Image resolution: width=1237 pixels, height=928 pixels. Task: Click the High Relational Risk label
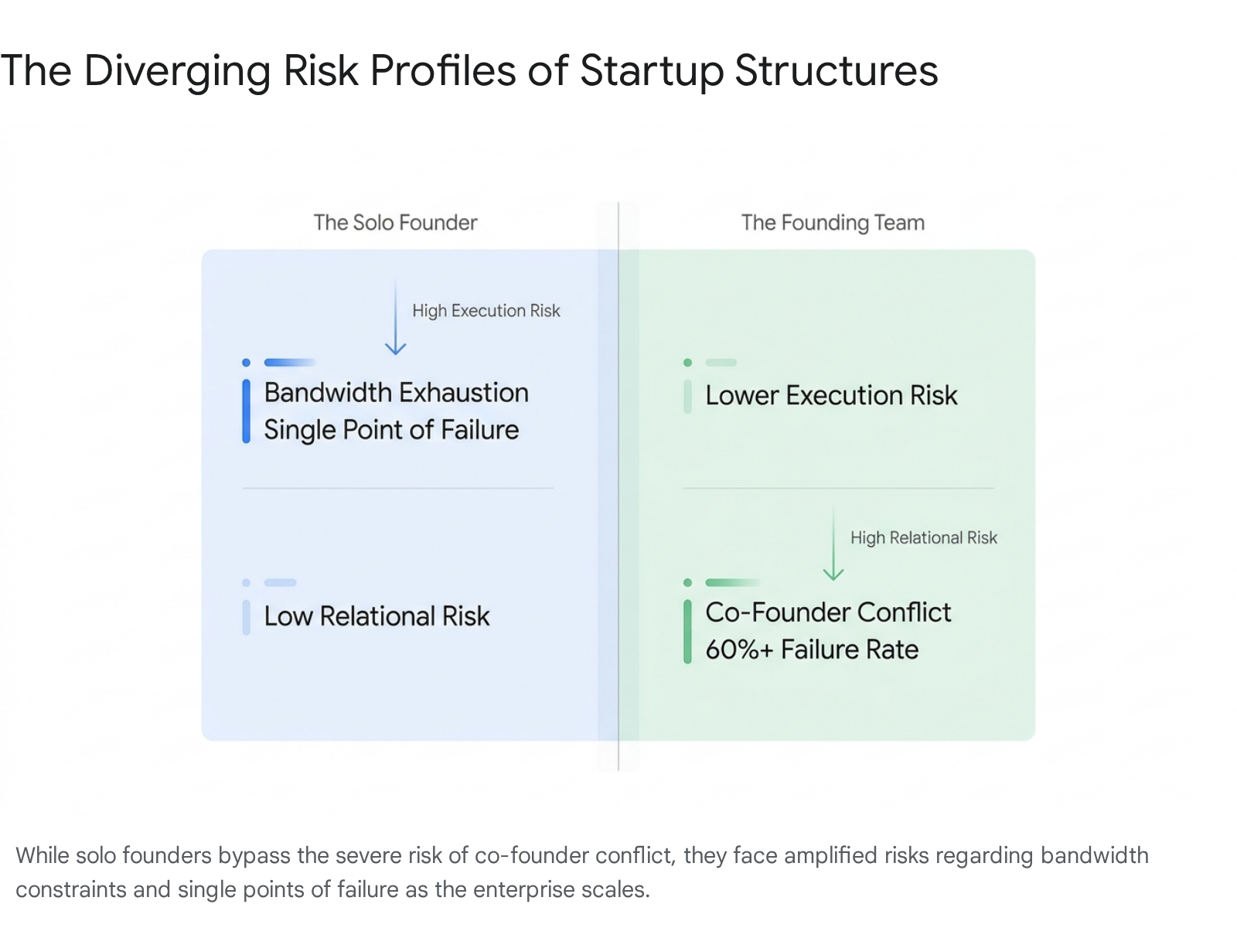(924, 537)
